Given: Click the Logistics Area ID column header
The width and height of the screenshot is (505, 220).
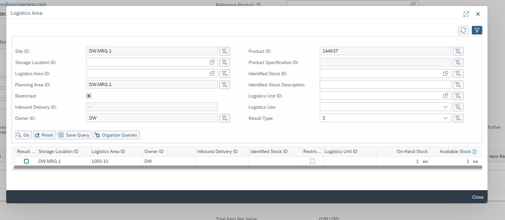Looking at the screenshot, I should [116, 151].
